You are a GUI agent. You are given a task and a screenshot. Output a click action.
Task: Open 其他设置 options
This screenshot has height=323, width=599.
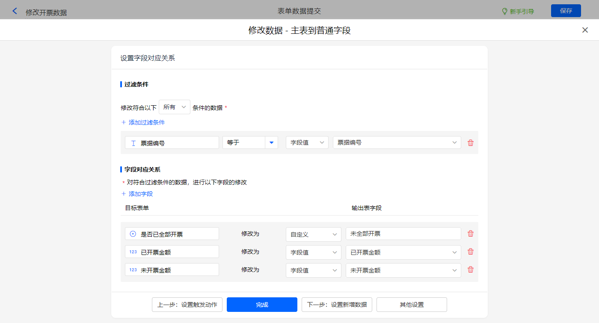[412, 305]
